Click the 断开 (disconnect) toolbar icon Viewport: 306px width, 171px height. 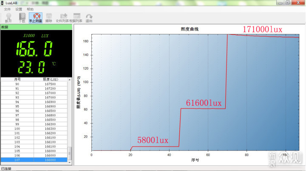[x=8, y=18]
